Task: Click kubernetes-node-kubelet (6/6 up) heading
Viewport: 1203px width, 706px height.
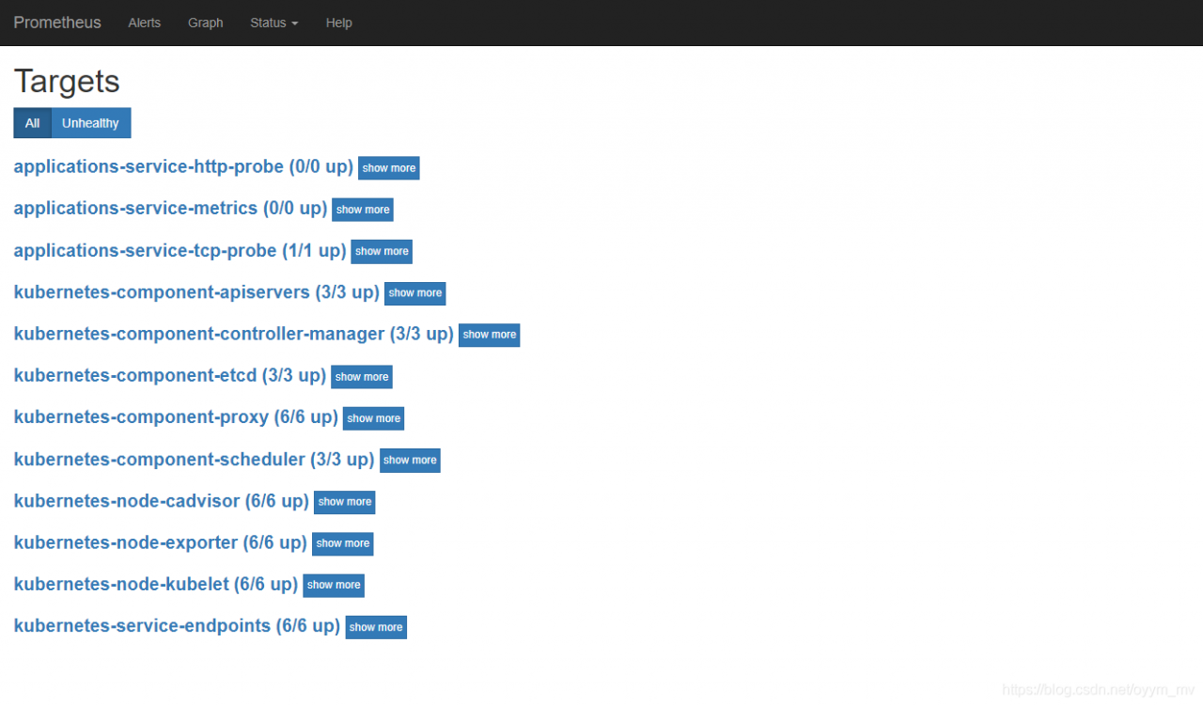Action: 156,584
